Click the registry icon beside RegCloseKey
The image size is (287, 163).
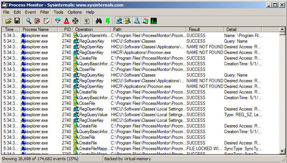pyautogui.click(x=76, y=120)
